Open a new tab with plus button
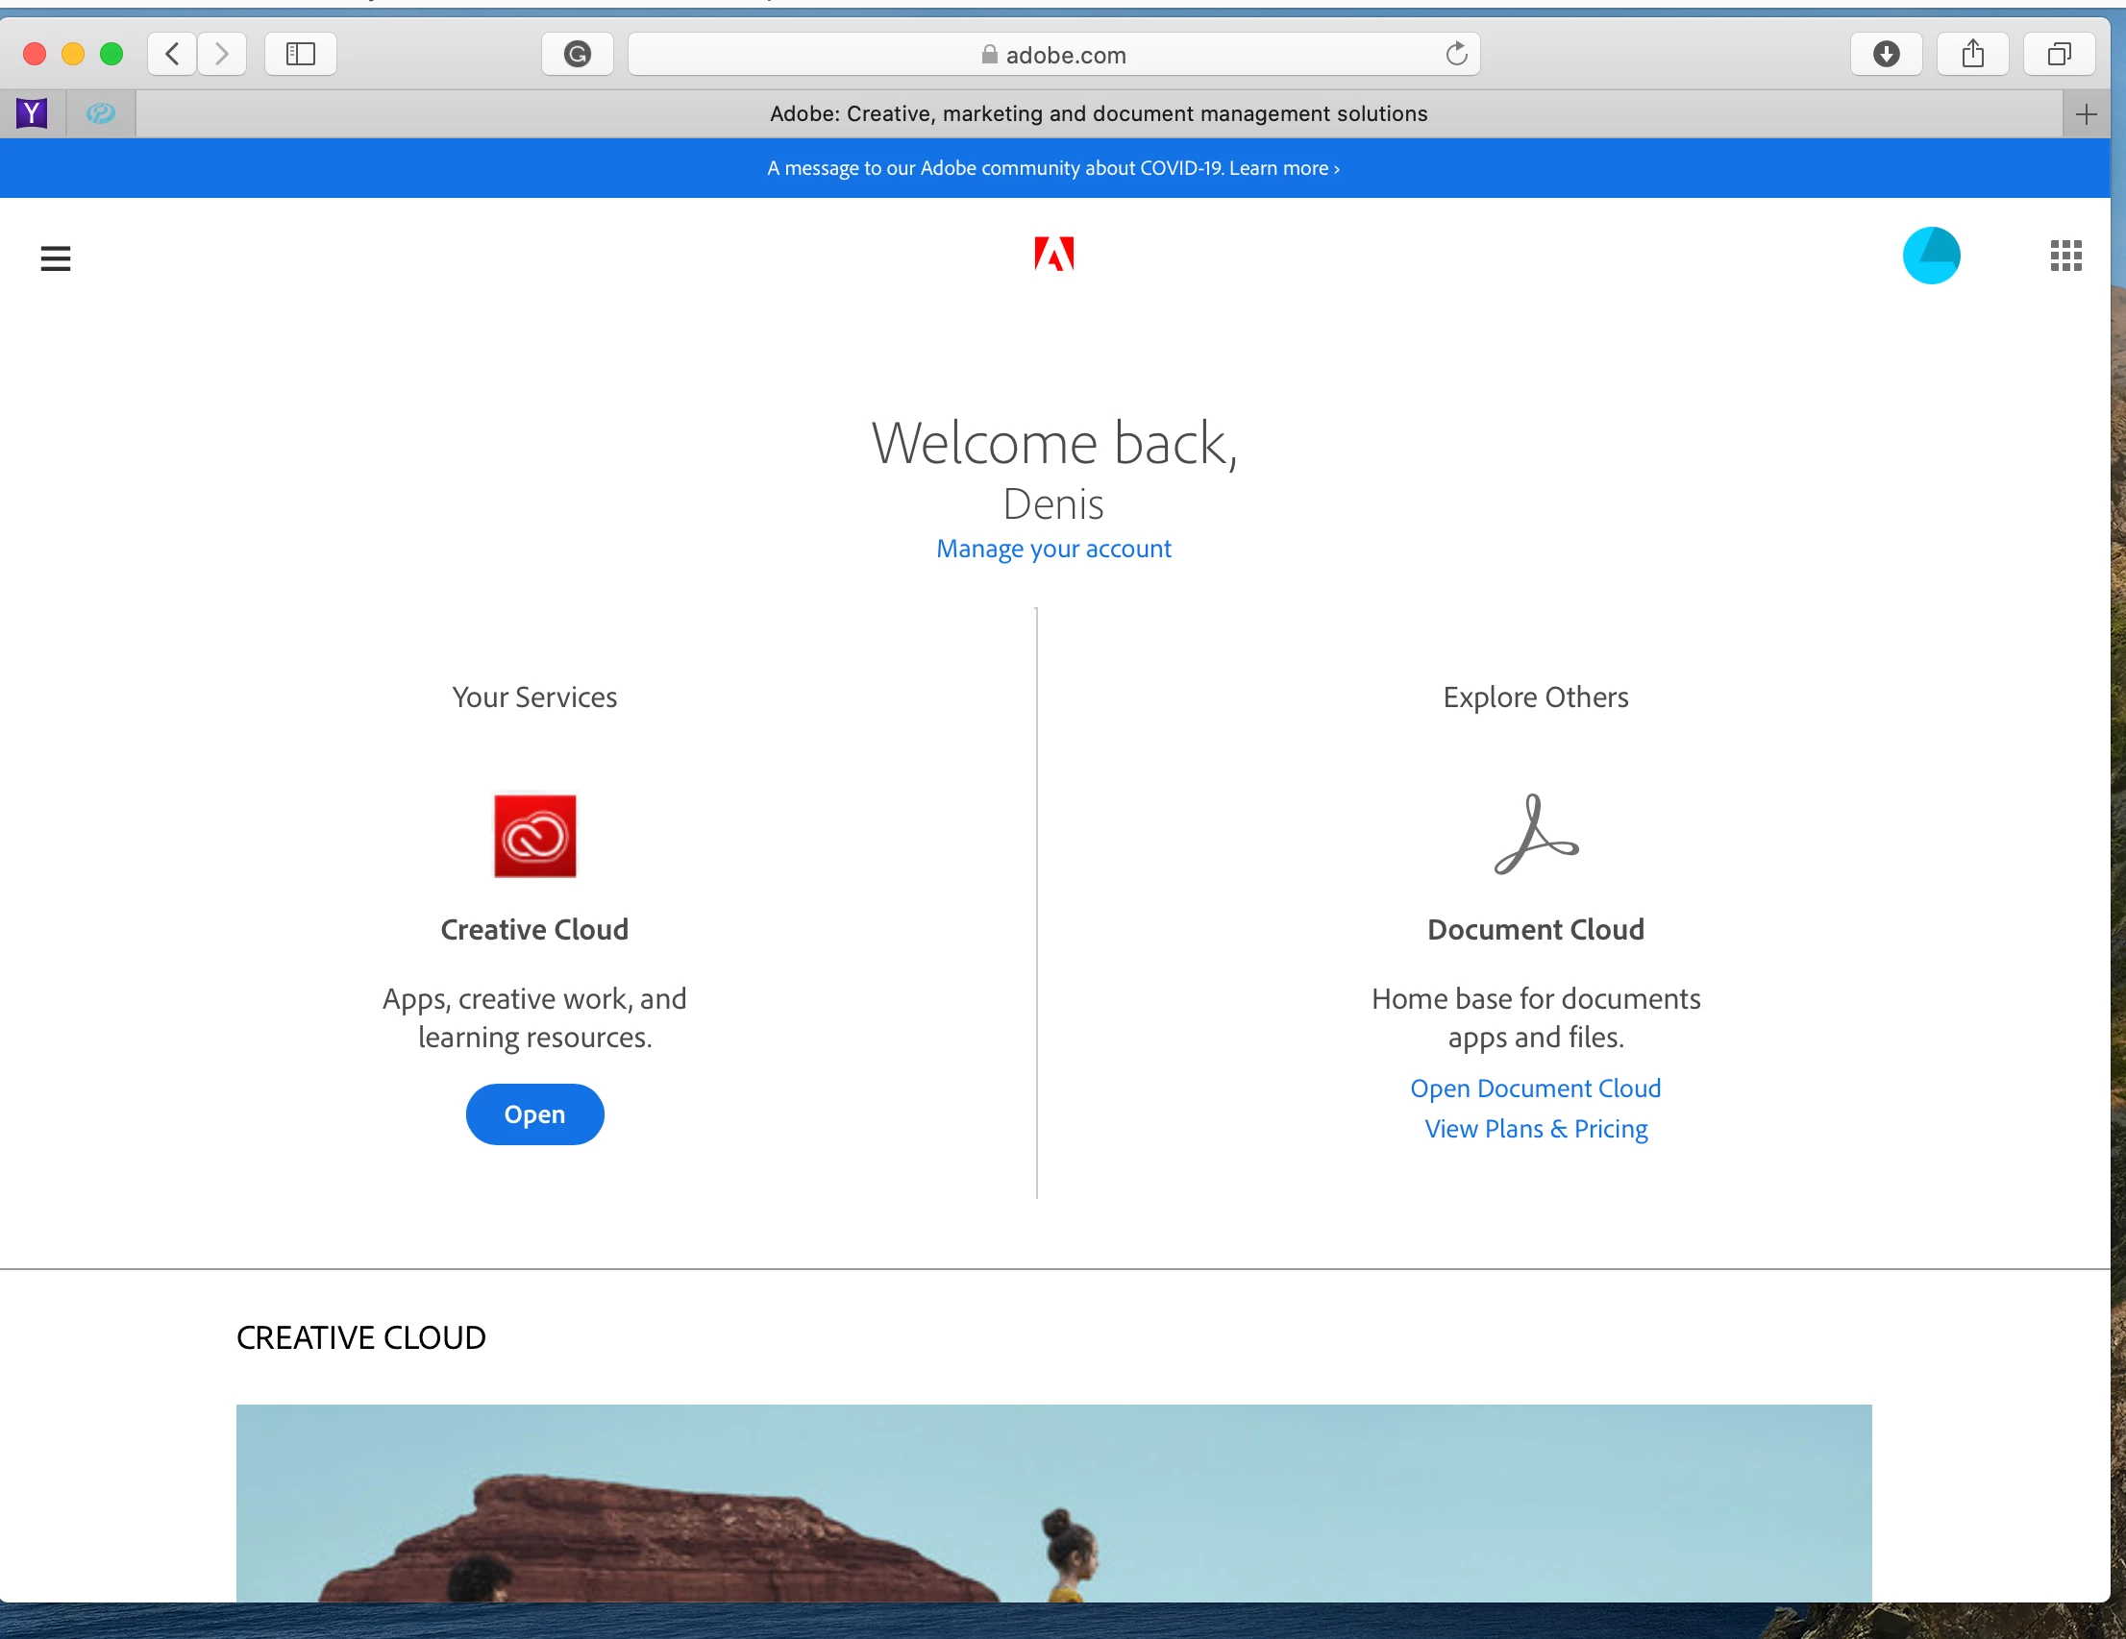Image resolution: width=2126 pixels, height=1639 pixels. [2085, 115]
